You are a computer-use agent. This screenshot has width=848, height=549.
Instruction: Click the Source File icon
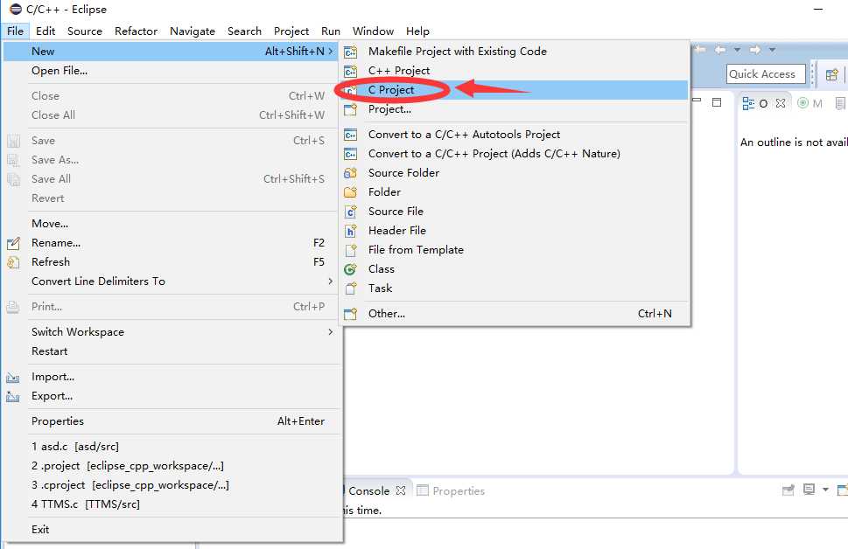(350, 212)
